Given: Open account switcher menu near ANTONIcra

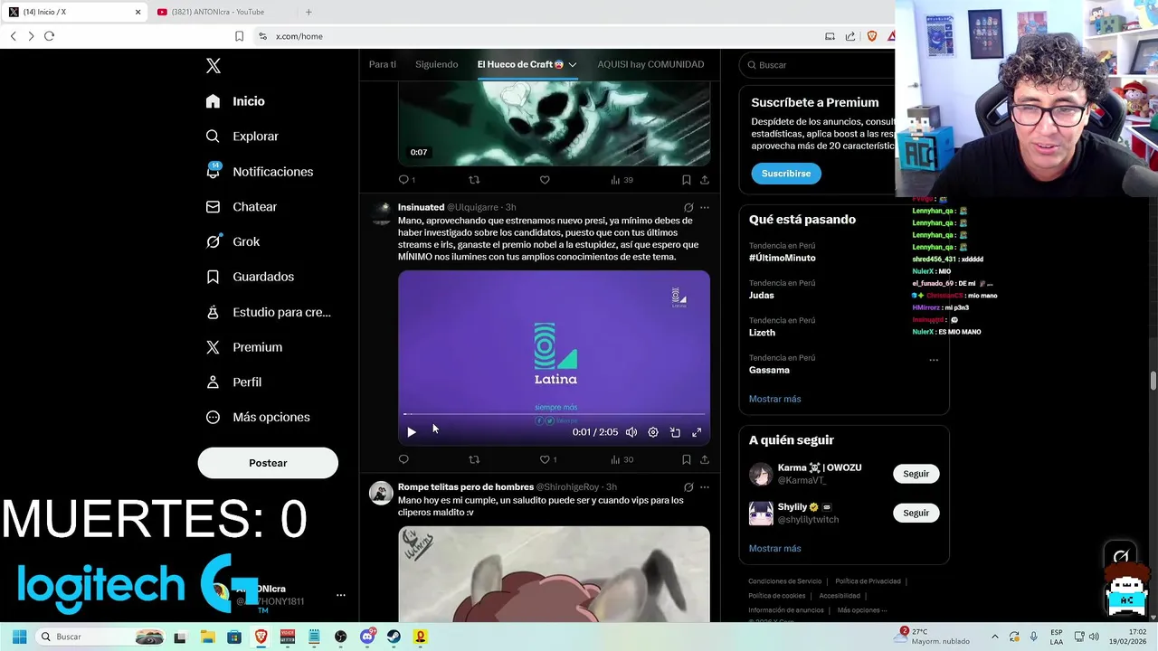Looking at the screenshot, I should click(341, 595).
